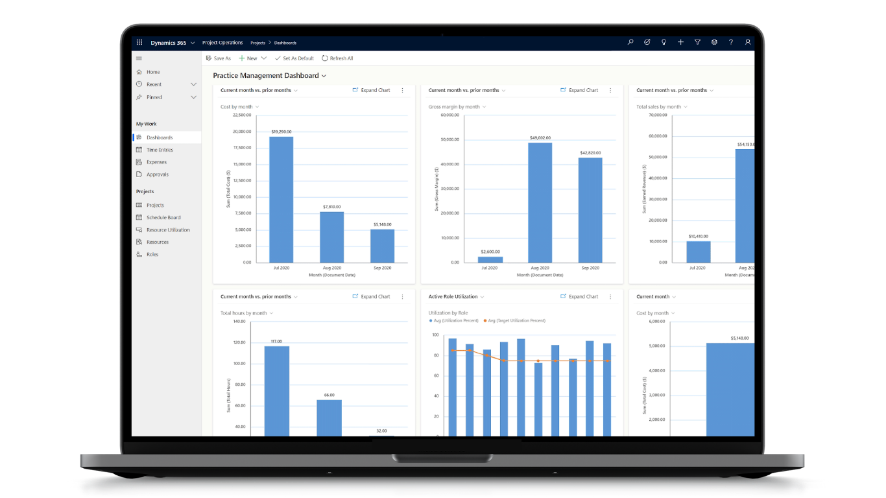This screenshot has height=498, width=886.
Task: Open the Practice Management Dashboard selector
Action: pyautogui.click(x=270, y=76)
